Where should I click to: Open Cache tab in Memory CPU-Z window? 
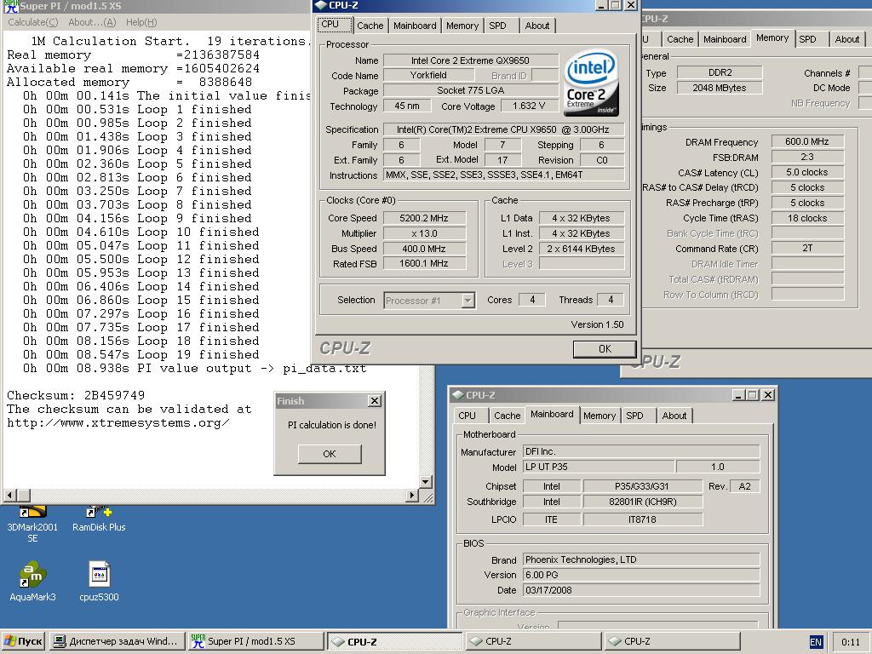pyautogui.click(x=680, y=39)
